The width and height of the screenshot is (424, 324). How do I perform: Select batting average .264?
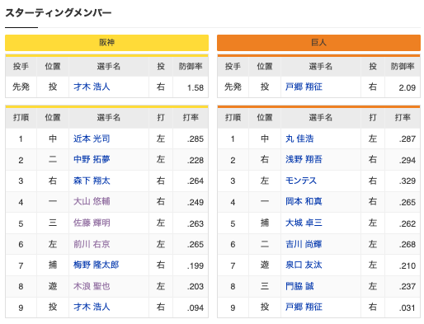tap(196, 181)
